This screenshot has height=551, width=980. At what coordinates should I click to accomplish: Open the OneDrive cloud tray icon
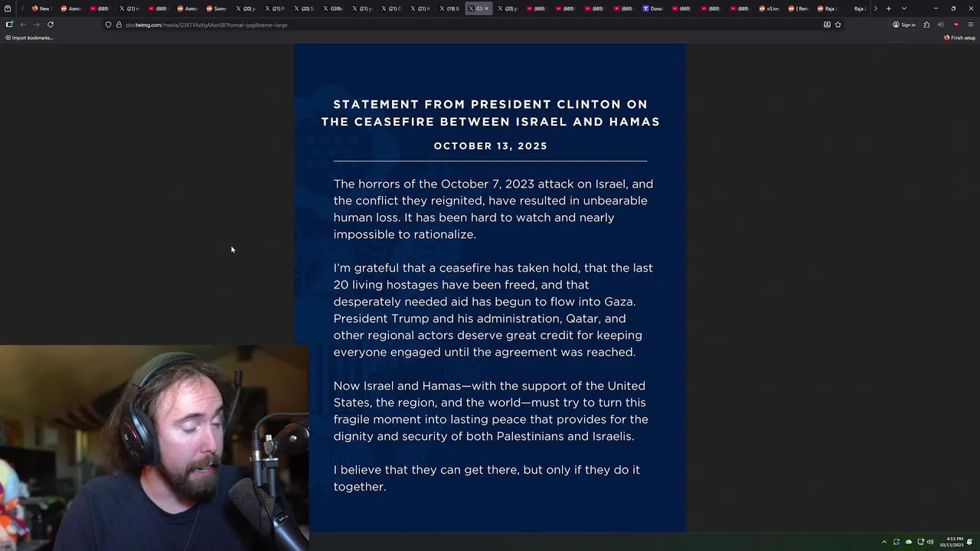point(909,542)
